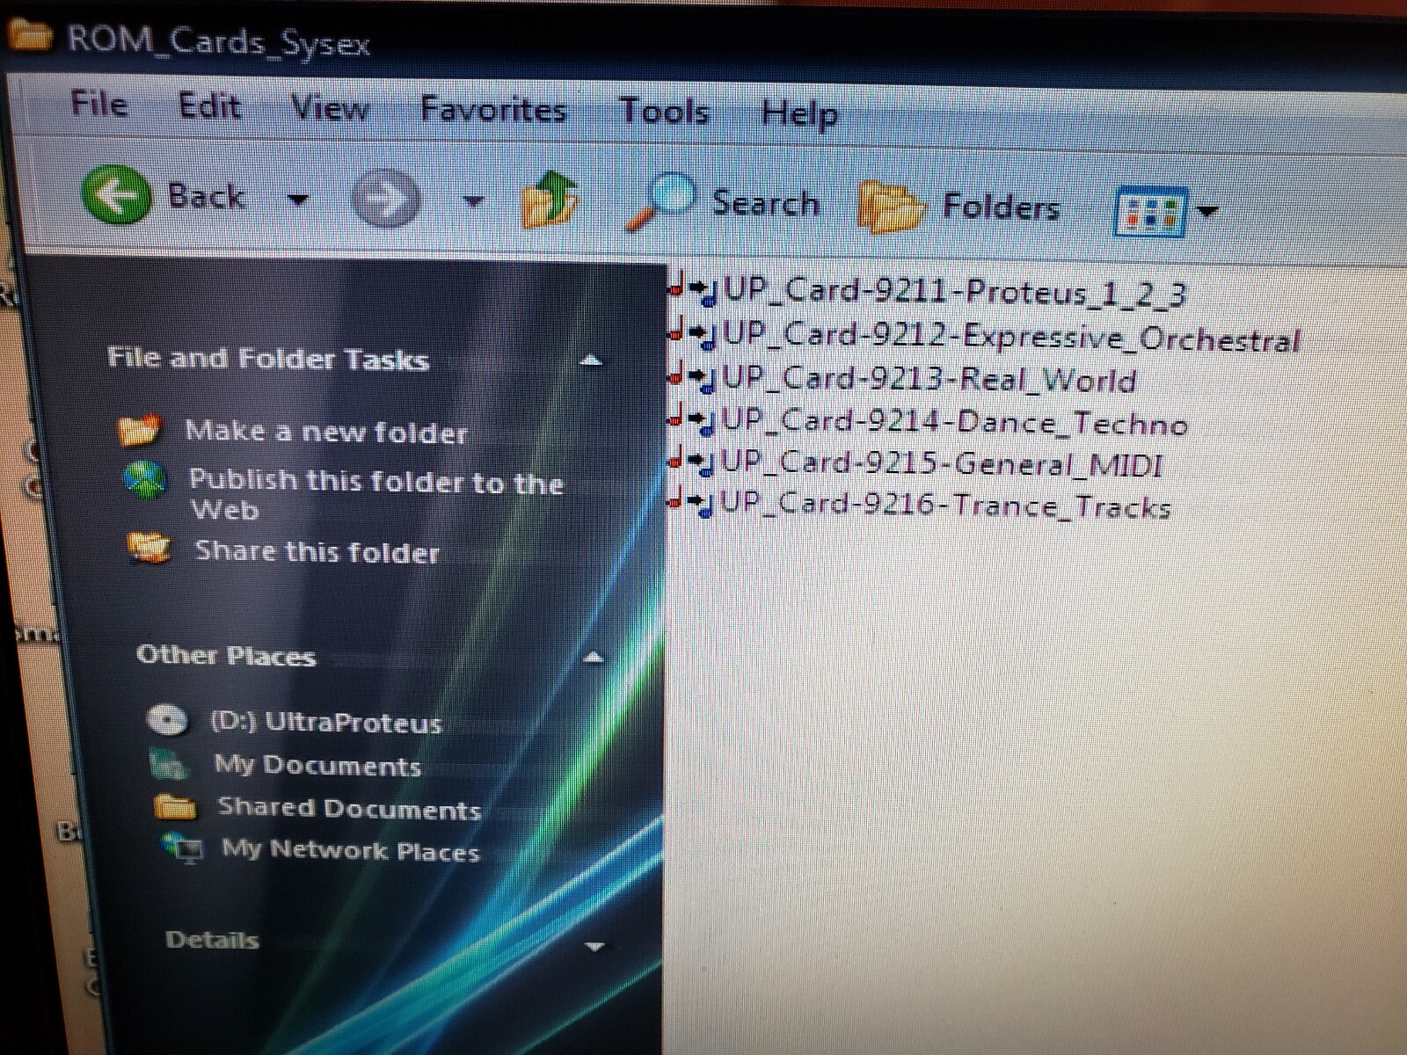Click the Folders button label
Image resolution: width=1407 pixels, height=1055 pixels.
(1001, 207)
